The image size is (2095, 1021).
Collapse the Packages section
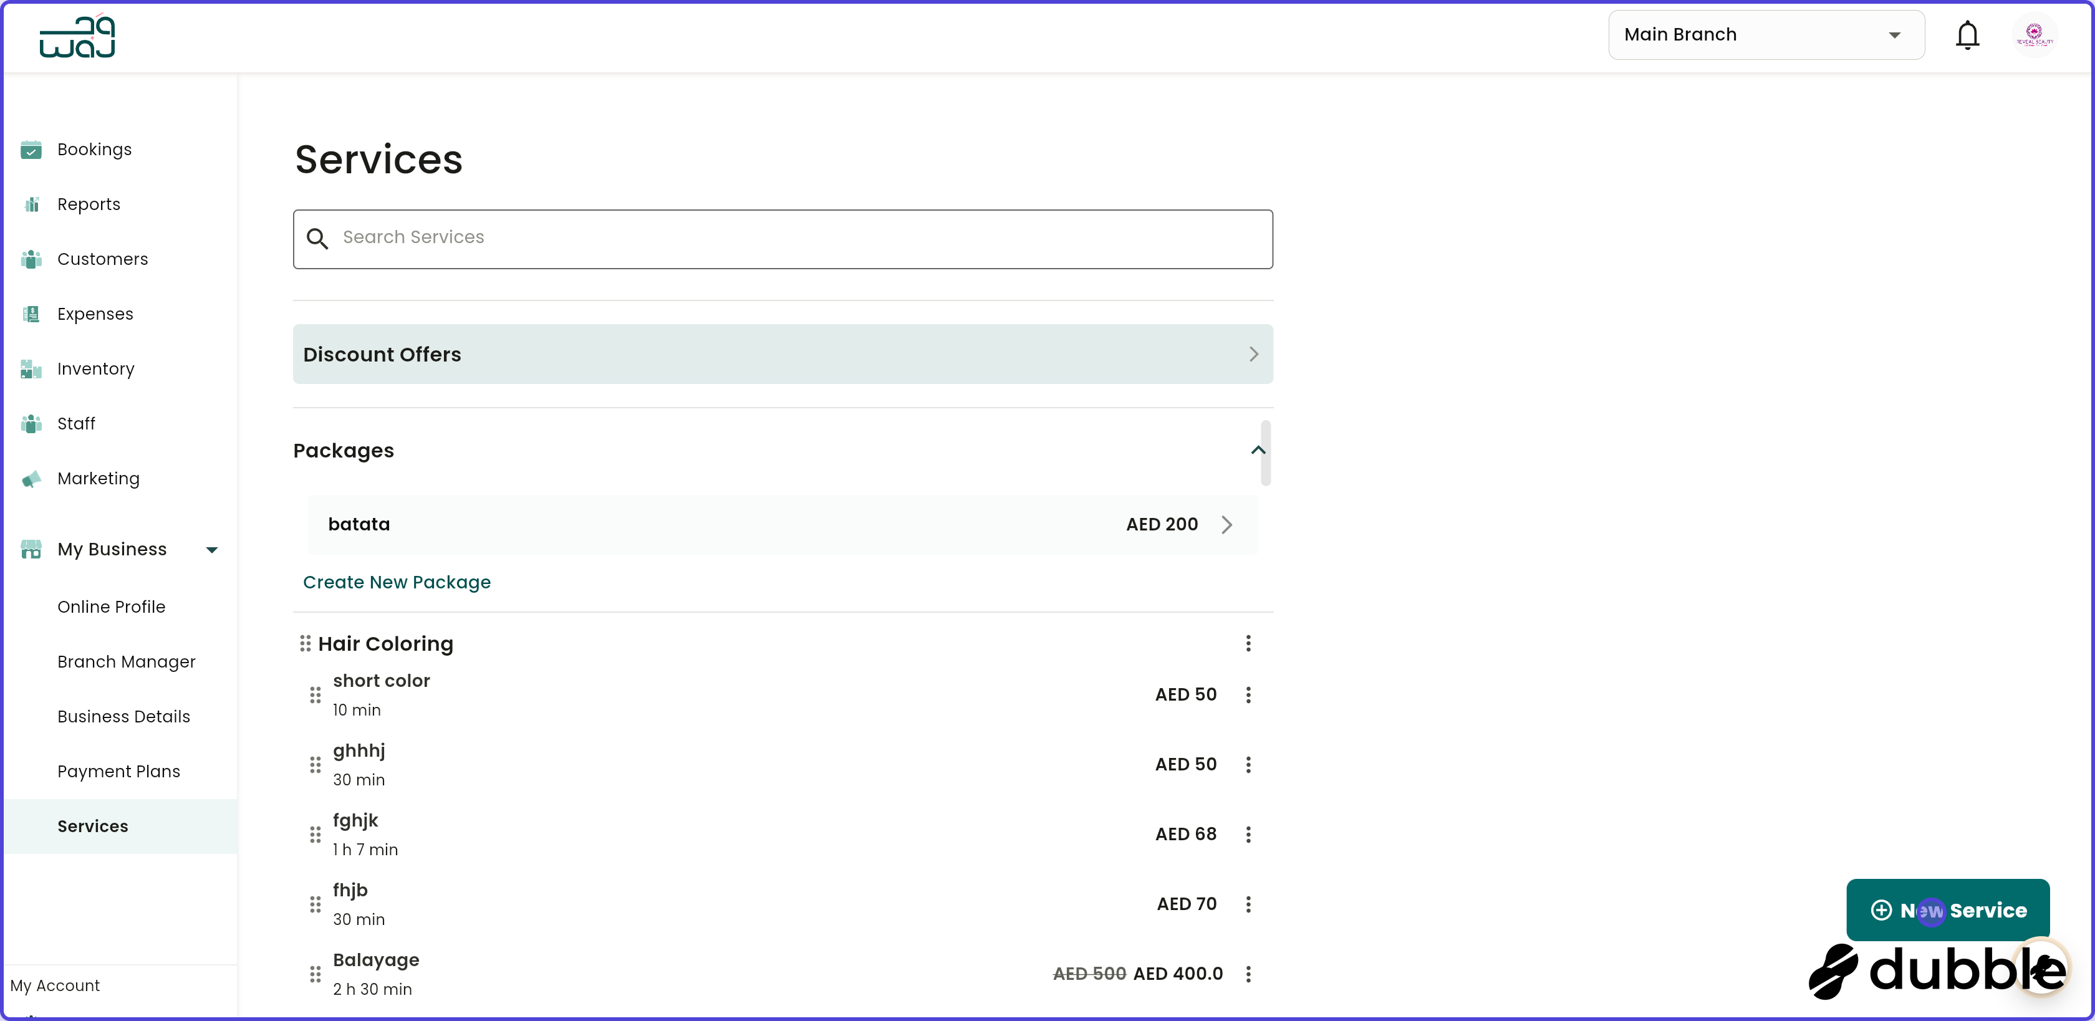click(x=1258, y=450)
